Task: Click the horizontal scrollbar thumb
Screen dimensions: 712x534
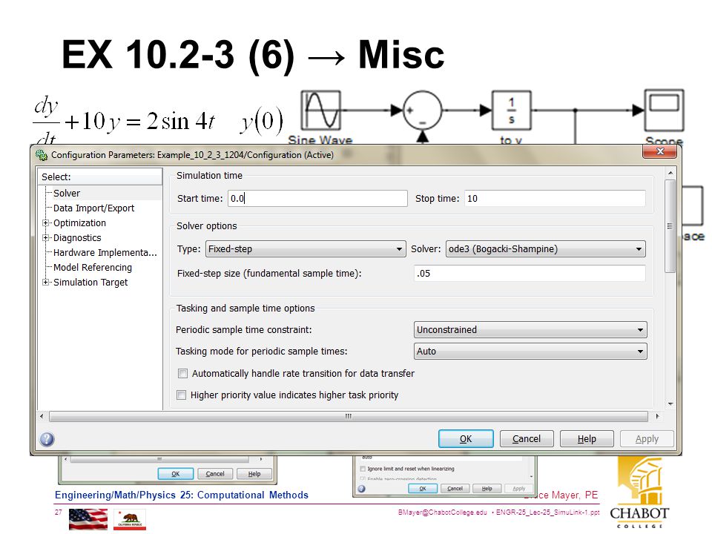Action: [x=349, y=416]
